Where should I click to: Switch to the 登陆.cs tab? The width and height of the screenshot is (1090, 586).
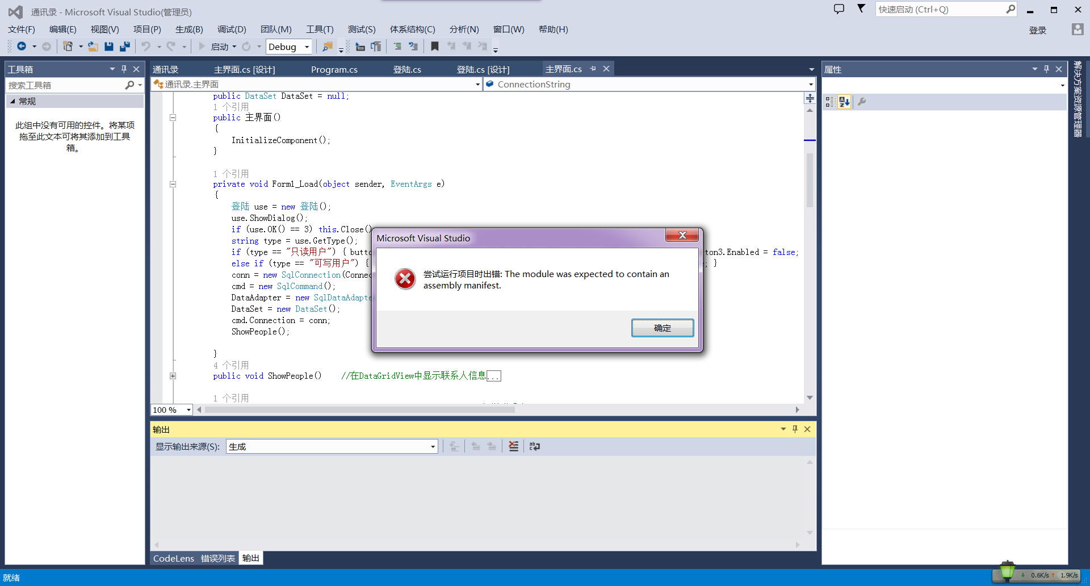tap(407, 69)
